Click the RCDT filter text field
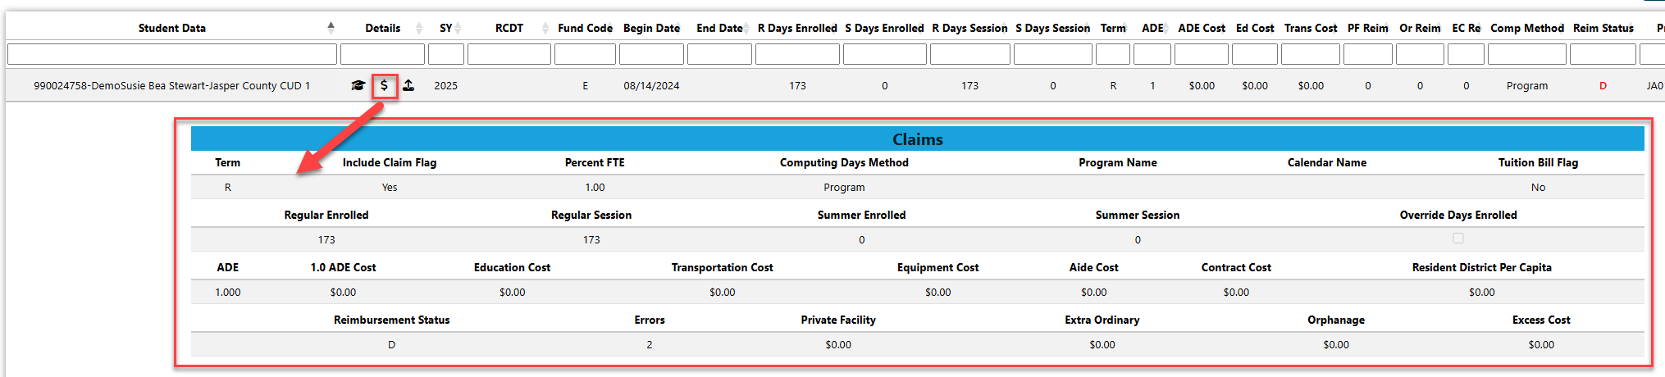The height and width of the screenshot is (377, 1665). click(509, 54)
